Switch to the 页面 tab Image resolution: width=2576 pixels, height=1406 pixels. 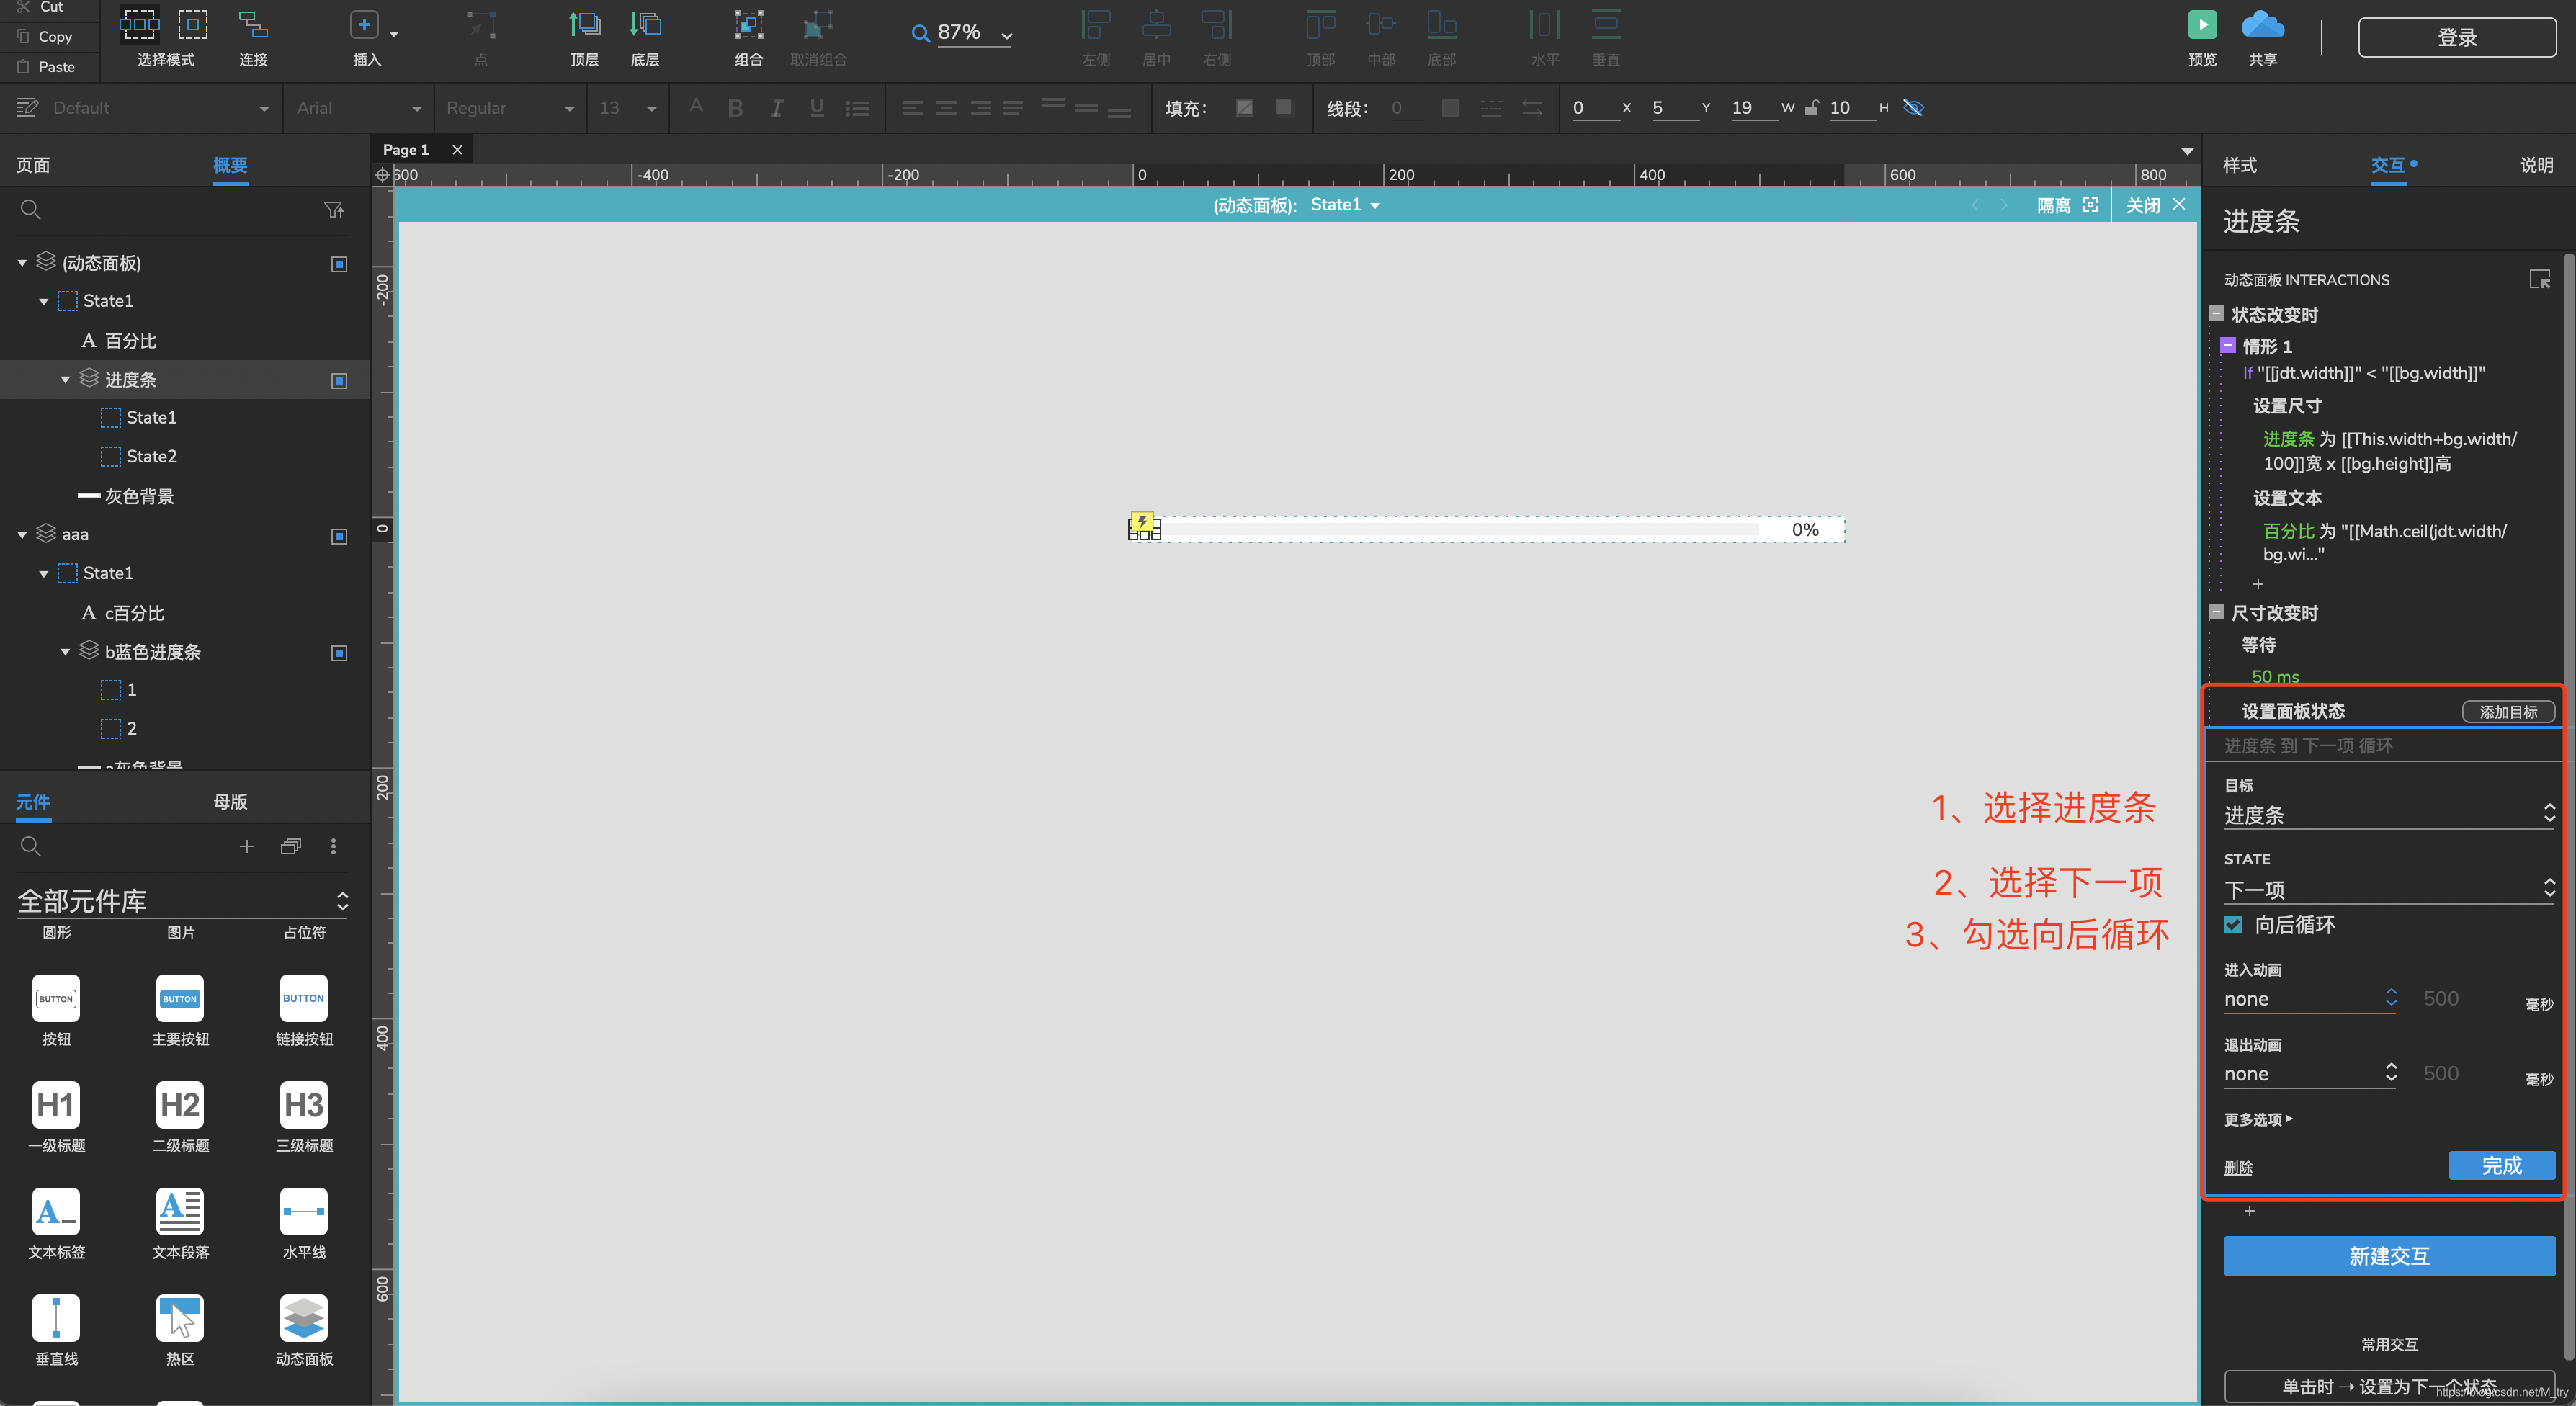point(33,165)
